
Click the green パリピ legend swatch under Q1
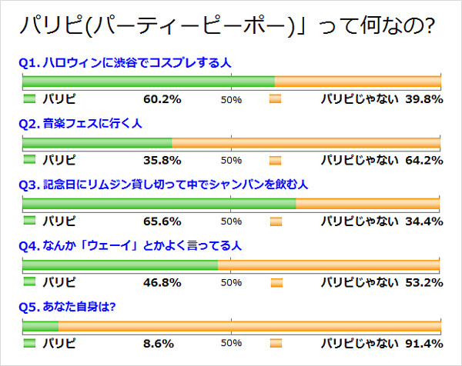(x=30, y=98)
